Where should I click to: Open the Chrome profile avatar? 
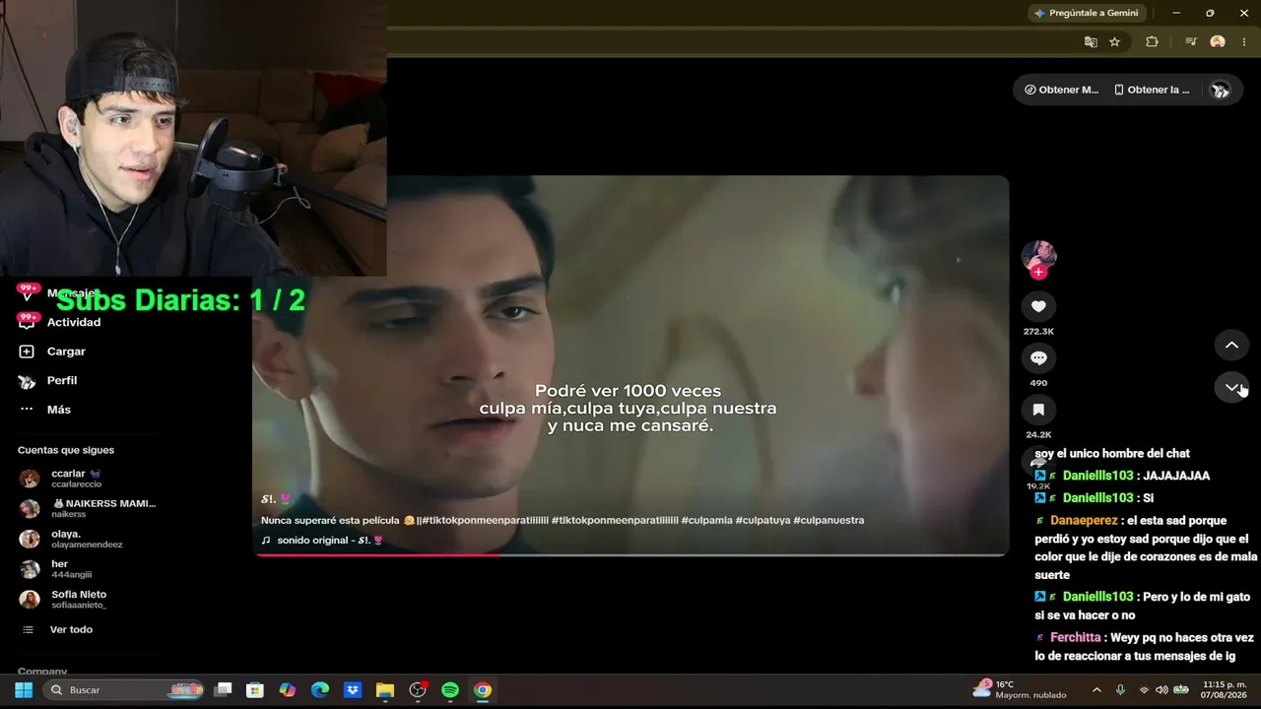tap(1218, 42)
